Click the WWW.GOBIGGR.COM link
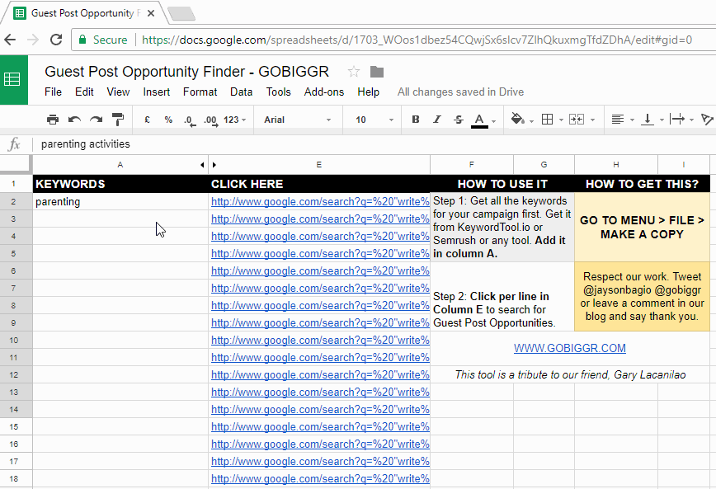716x489 pixels. point(569,348)
